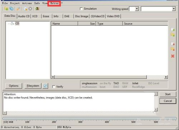This screenshot has width=179, height=130.
Task: Click the Start button
Action: tap(168, 94)
